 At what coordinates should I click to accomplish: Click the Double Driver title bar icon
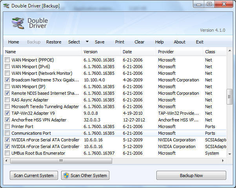coord(7,6)
